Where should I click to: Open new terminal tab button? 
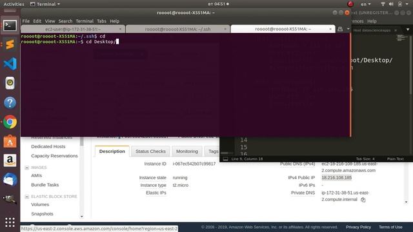[340, 29]
